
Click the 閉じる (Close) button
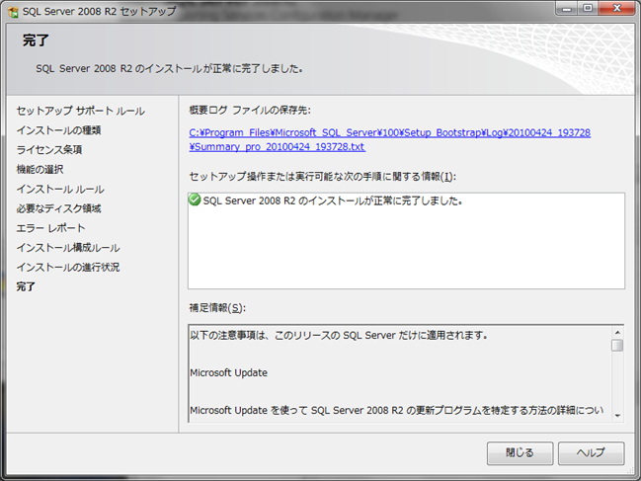(x=520, y=452)
